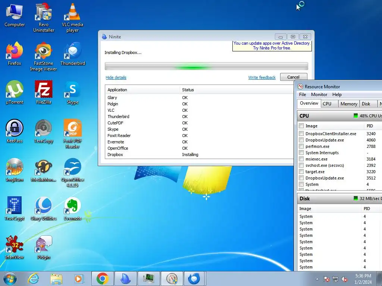Open Foxit PDF Reader shortcut

(73, 134)
